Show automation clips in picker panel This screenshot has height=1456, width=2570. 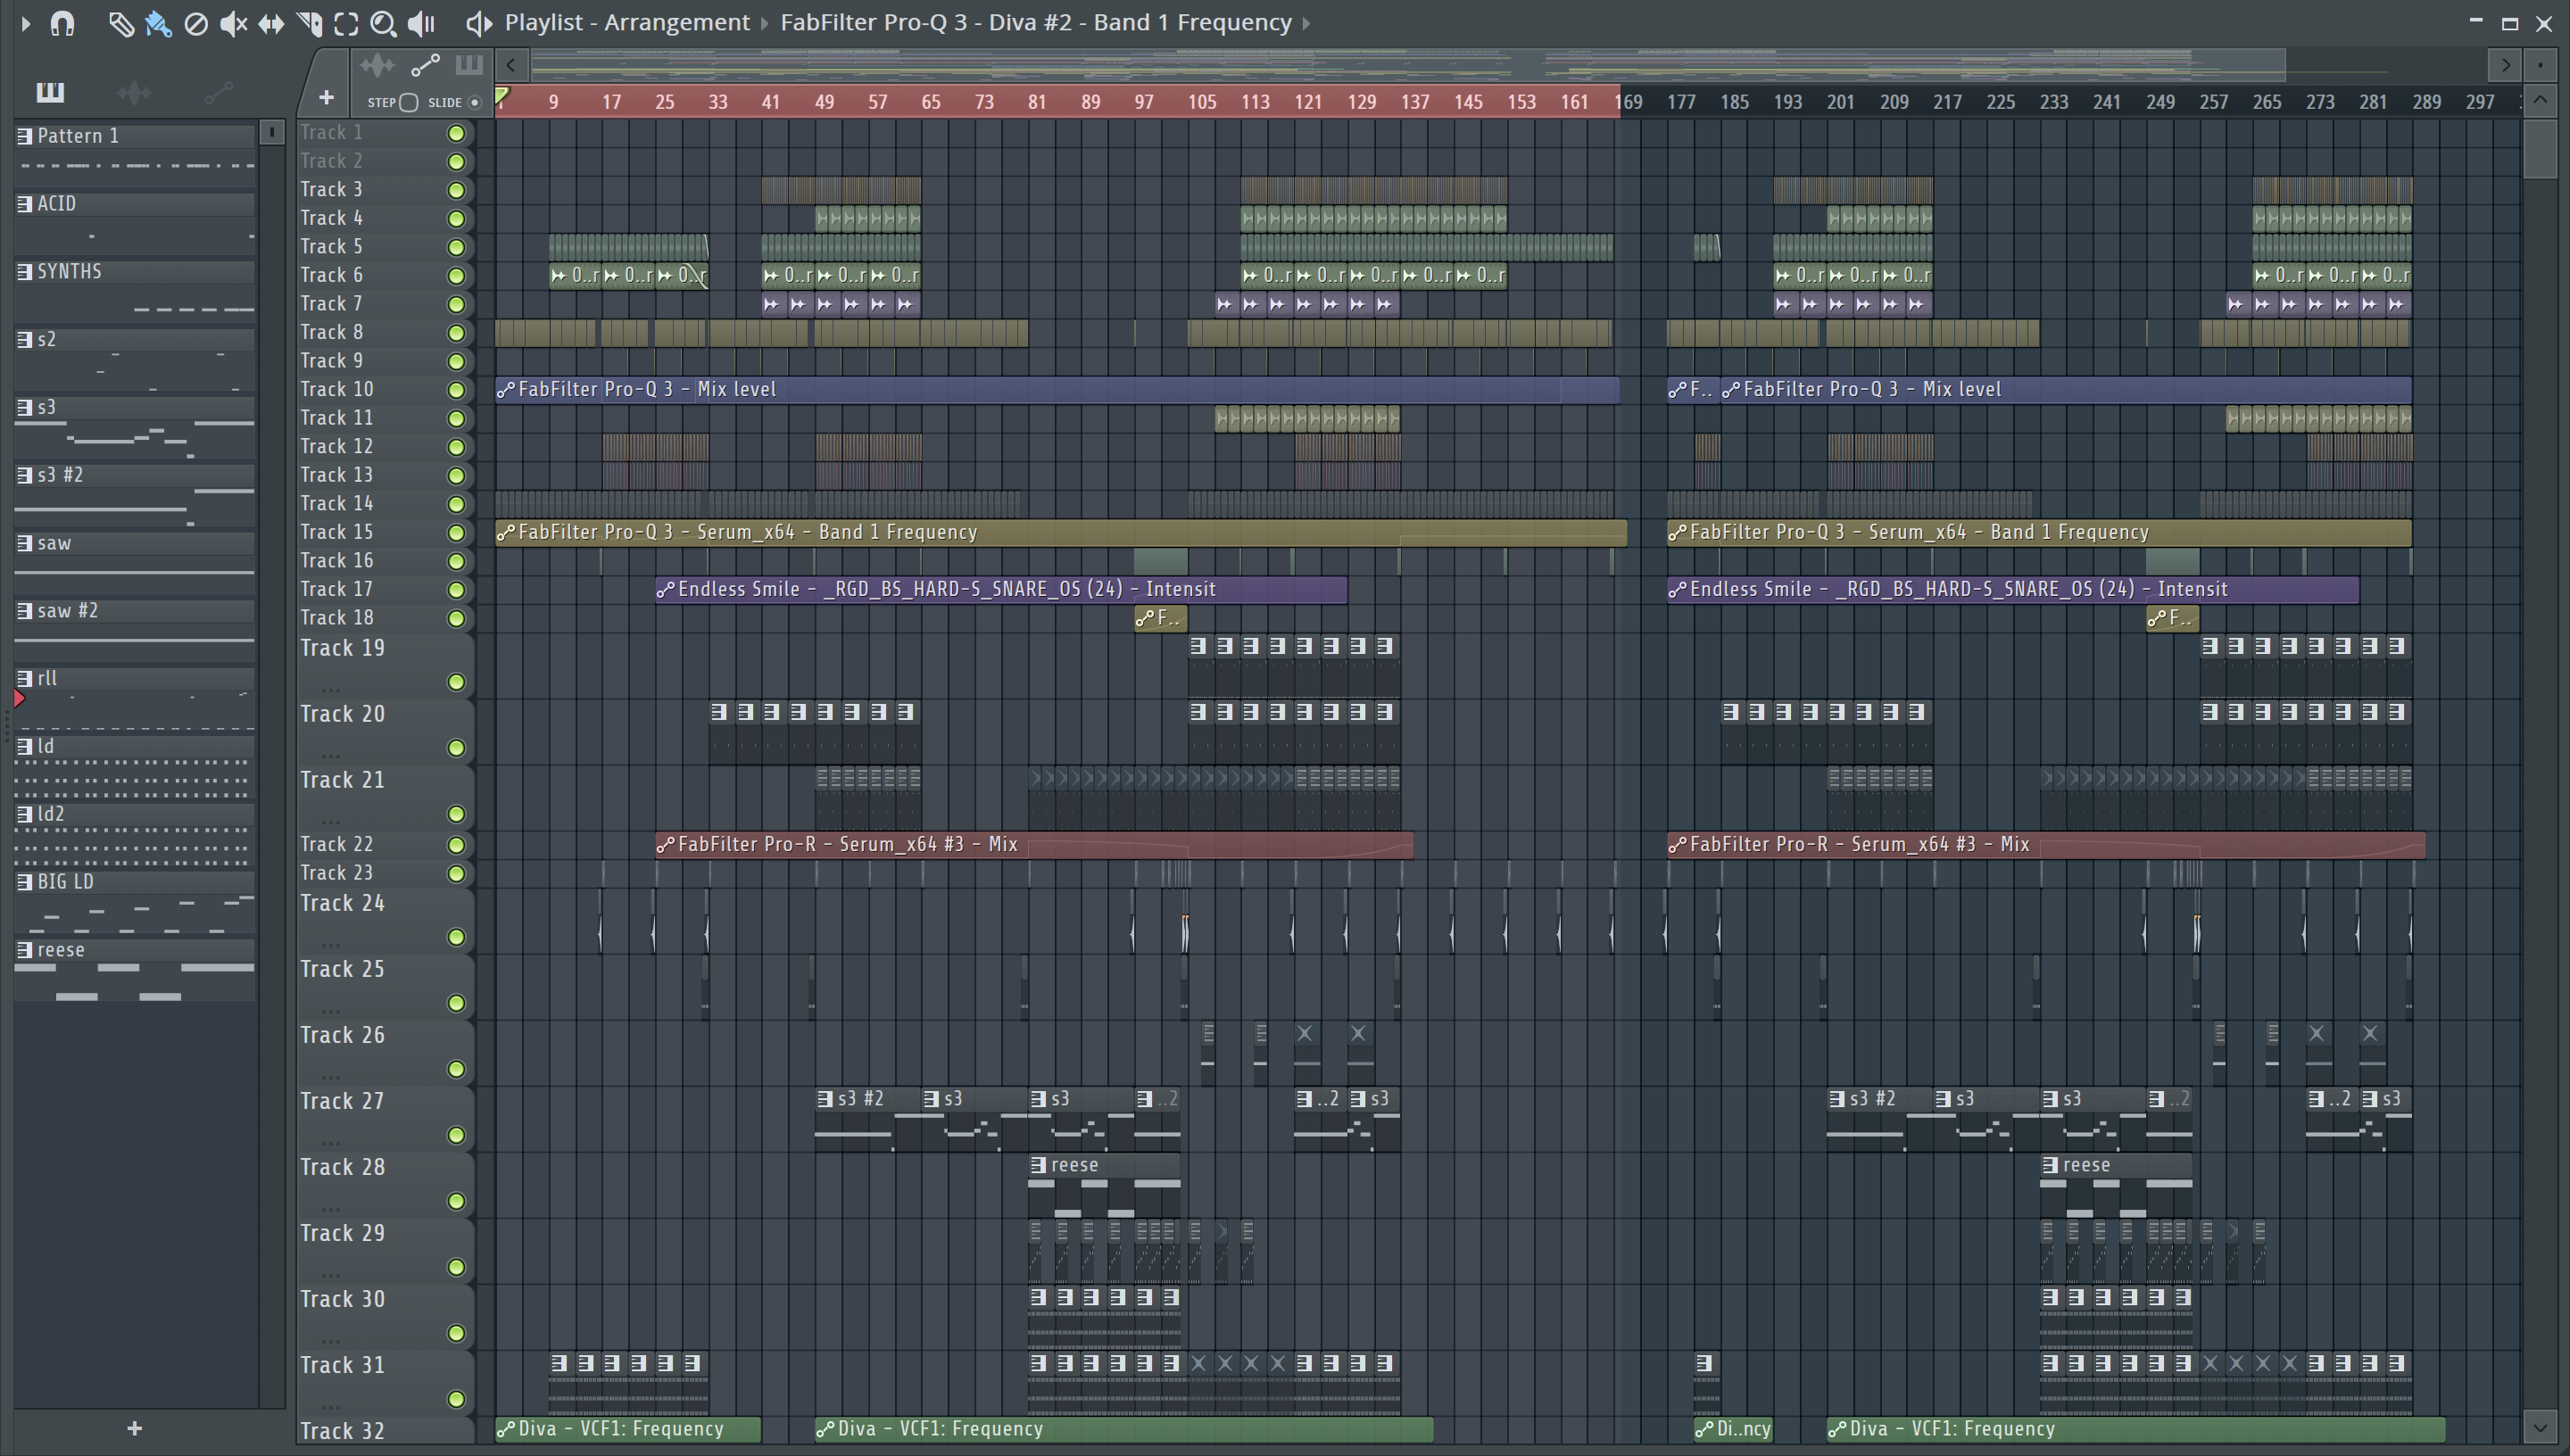[x=218, y=93]
